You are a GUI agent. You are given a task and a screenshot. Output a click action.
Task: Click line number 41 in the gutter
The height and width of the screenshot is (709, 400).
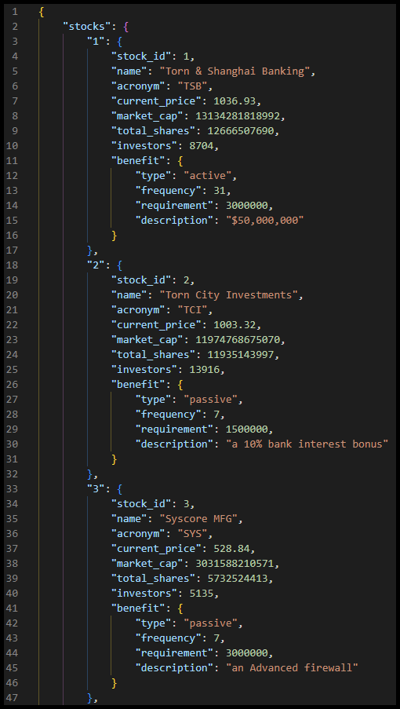[13, 608]
